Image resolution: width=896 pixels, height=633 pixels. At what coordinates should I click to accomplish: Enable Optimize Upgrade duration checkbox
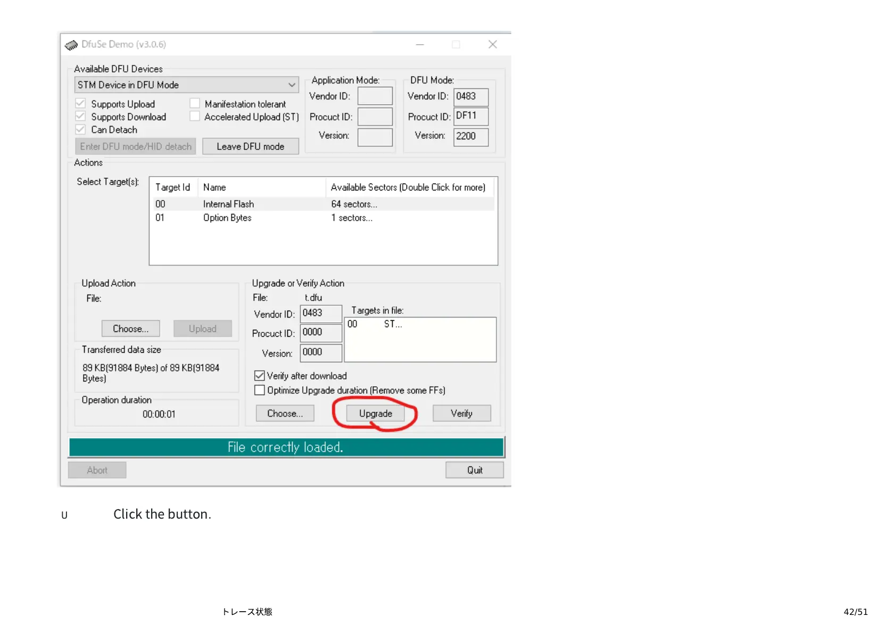click(x=260, y=390)
